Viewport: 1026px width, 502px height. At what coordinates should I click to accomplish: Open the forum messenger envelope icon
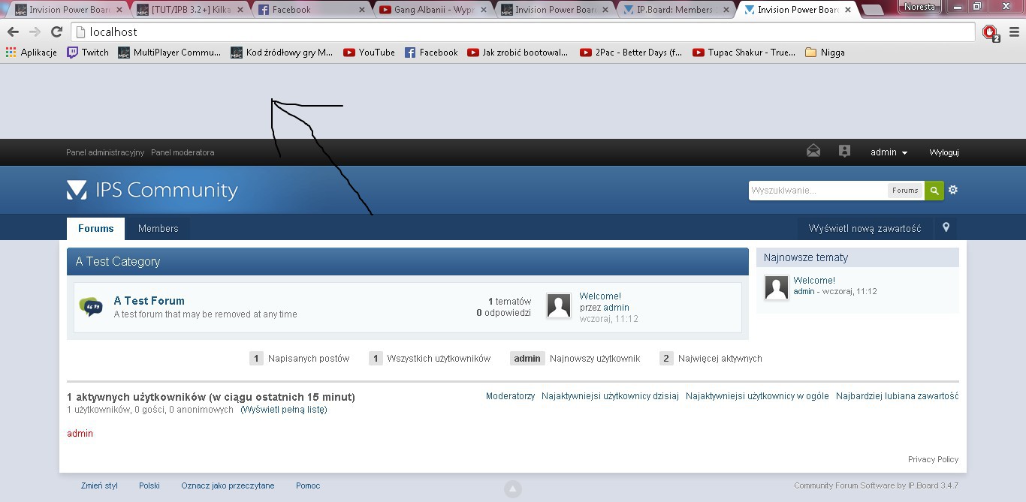pos(813,152)
